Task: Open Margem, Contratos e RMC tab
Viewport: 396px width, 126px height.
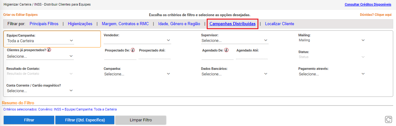Action: pos(125,24)
